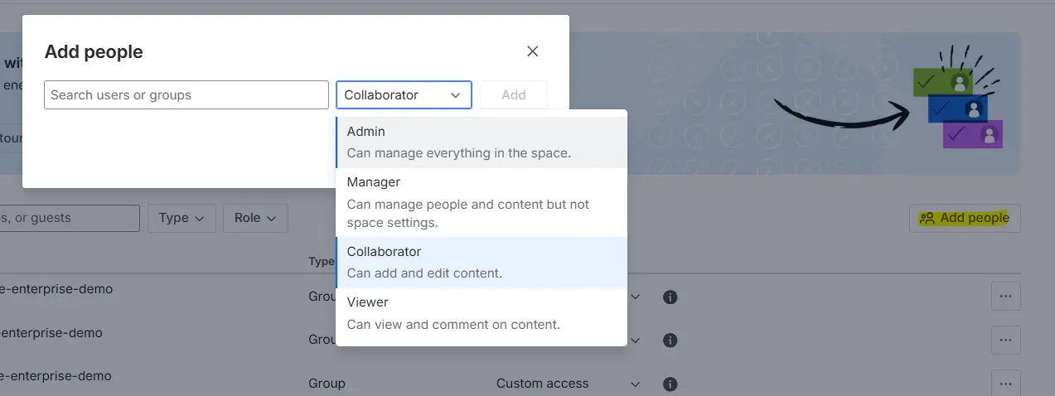Click the people filter search box behind dialog
This screenshot has height=396, width=1055.
pyautogui.click(x=70, y=218)
